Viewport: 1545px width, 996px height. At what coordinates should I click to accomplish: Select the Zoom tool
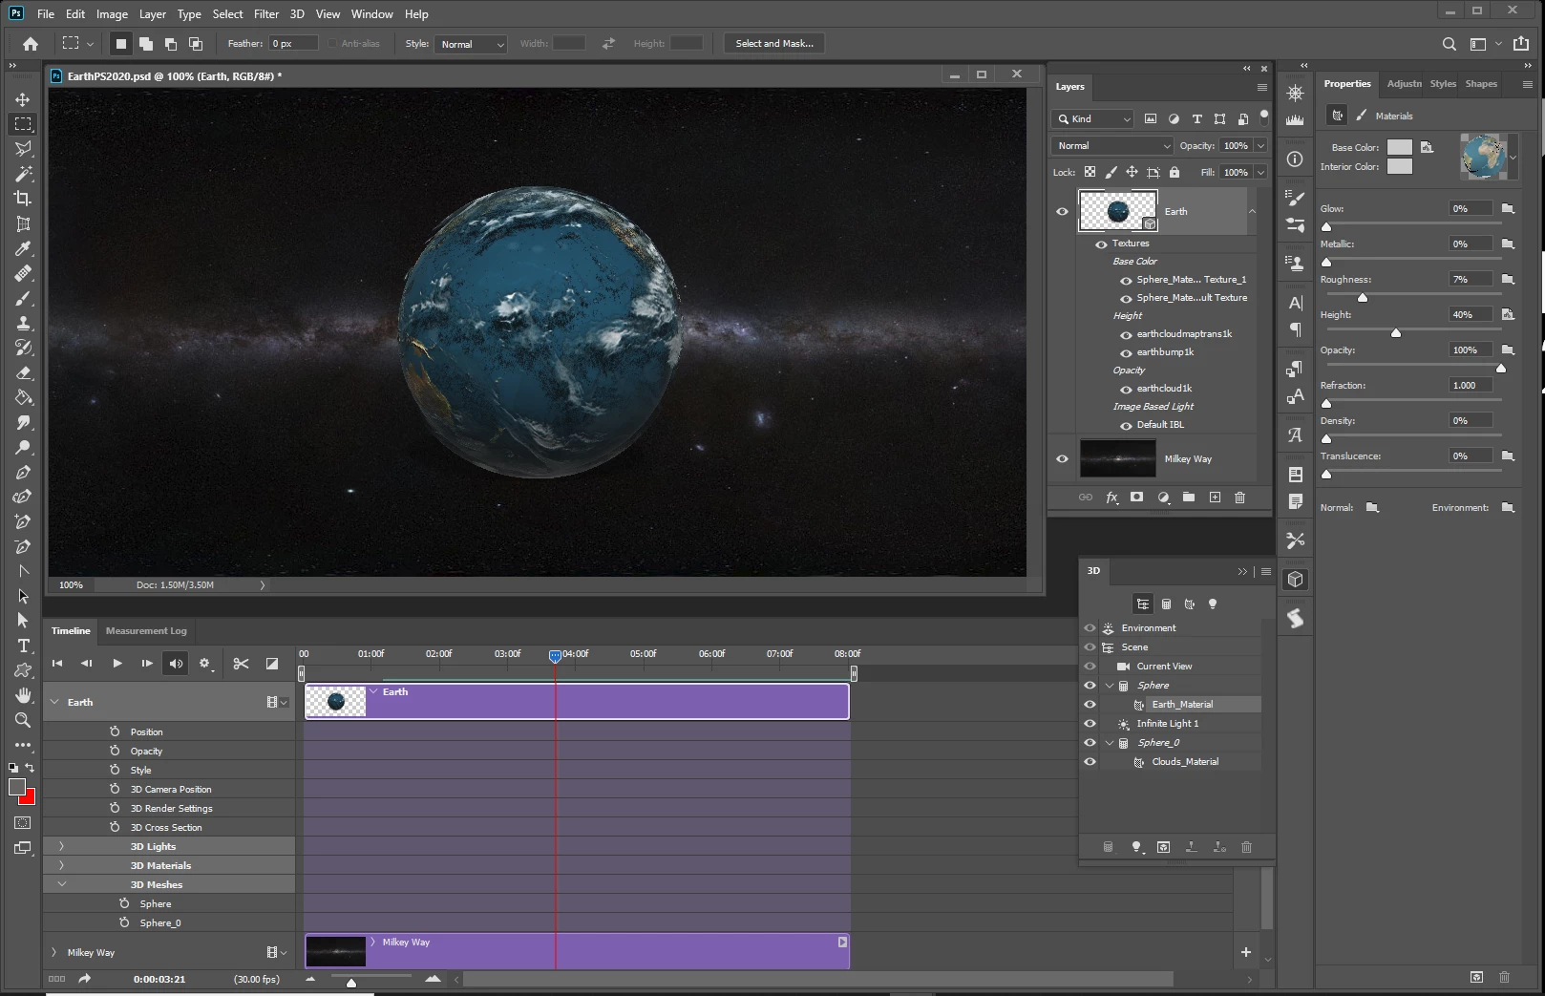pyautogui.click(x=23, y=720)
